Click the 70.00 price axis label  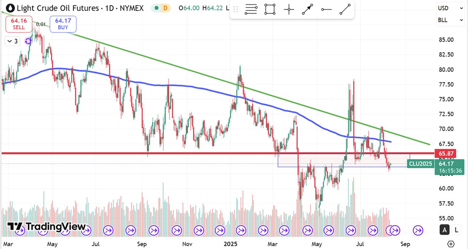point(446,129)
